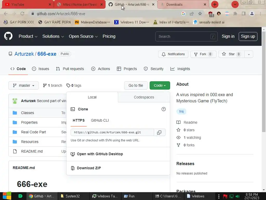Click the README.md file icon

tap(15, 151)
